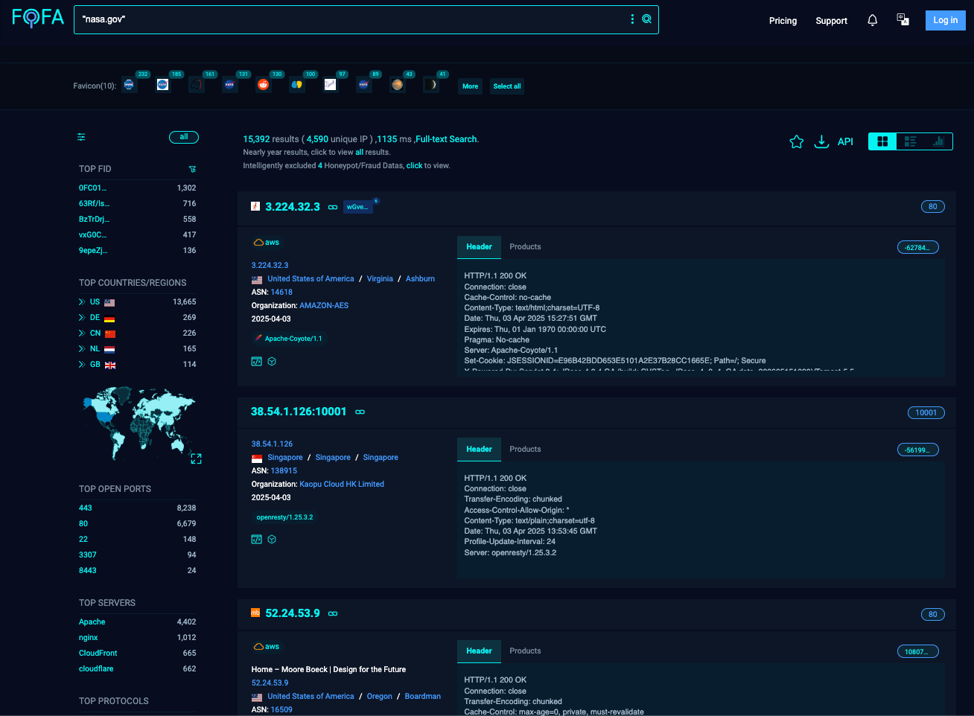
Task: Expand the CN country entry
Action: coord(82,333)
